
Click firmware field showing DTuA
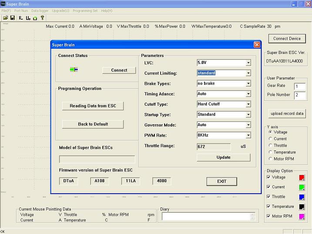click(68, 181)
